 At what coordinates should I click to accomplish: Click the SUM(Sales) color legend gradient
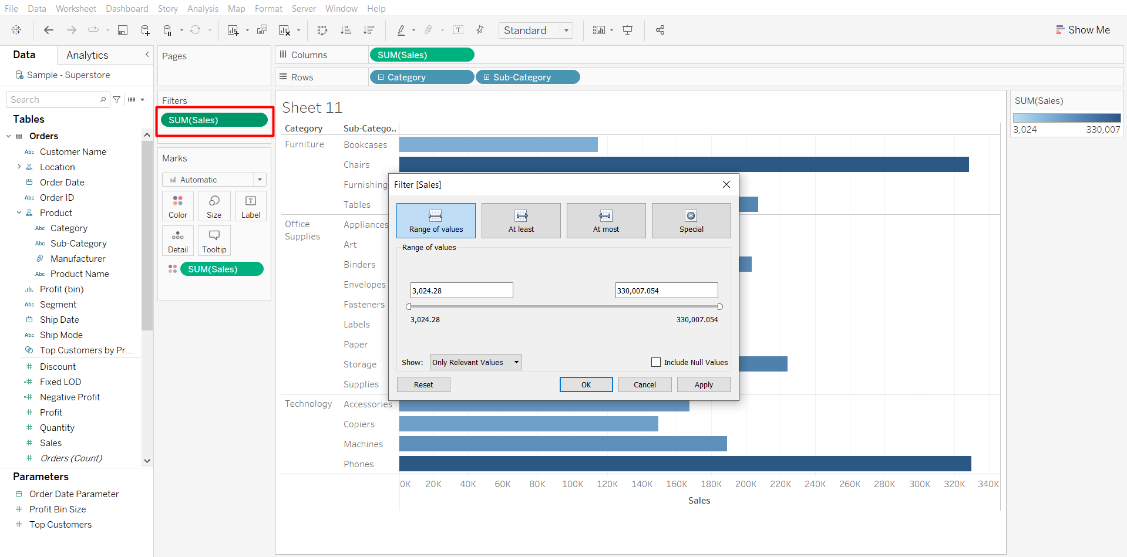[x=1067, y=118]
